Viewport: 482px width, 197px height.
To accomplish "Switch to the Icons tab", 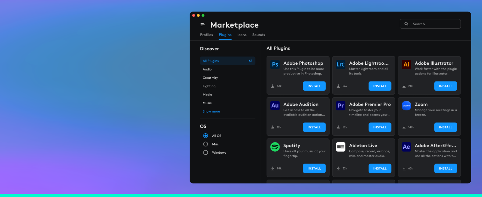I will pos(242,35).
